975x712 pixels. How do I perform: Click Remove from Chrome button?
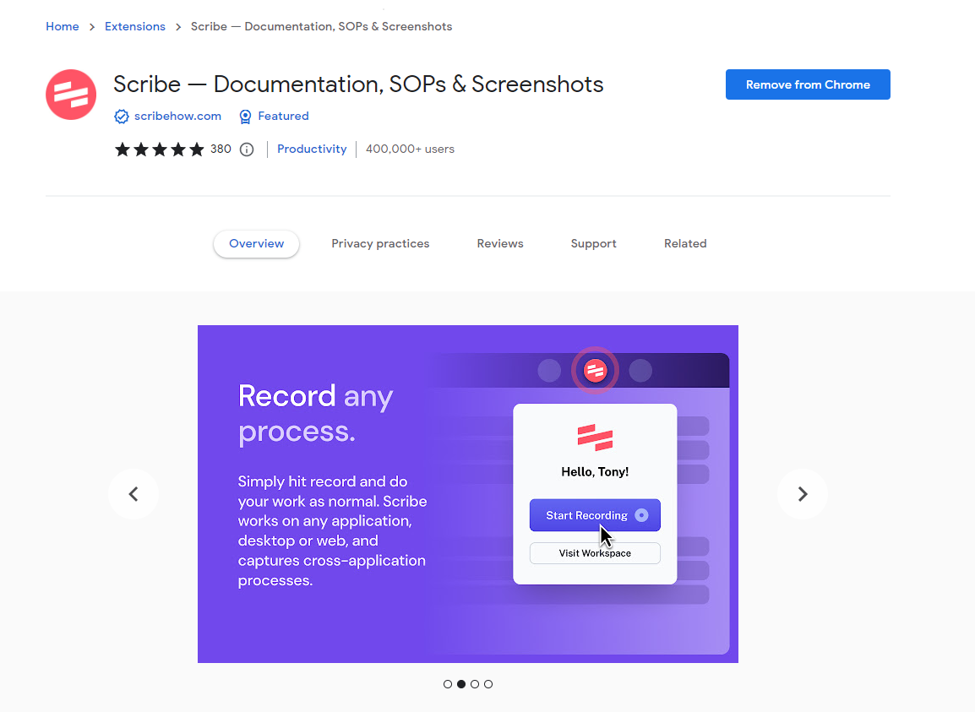[808, 84]
